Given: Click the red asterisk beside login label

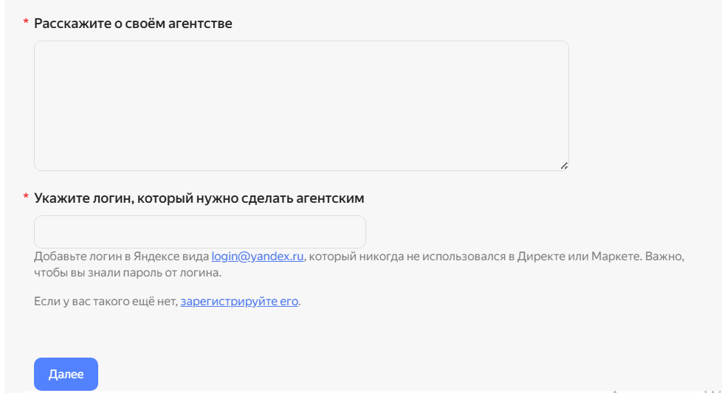Looking at the screenshot, I should click(26, 196).
